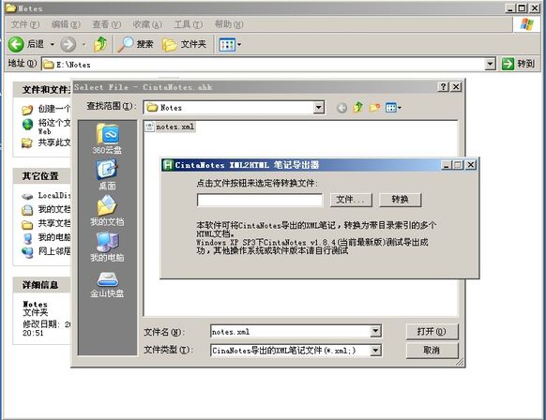
Task: Expand the 文件类型 file type dropdown
Action: pos(375,351)
